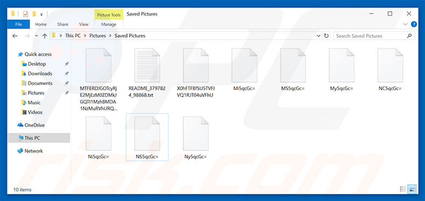Expand chevron after This PC in address bar
This screenshot has width=425, height=201.
point(85,36)
